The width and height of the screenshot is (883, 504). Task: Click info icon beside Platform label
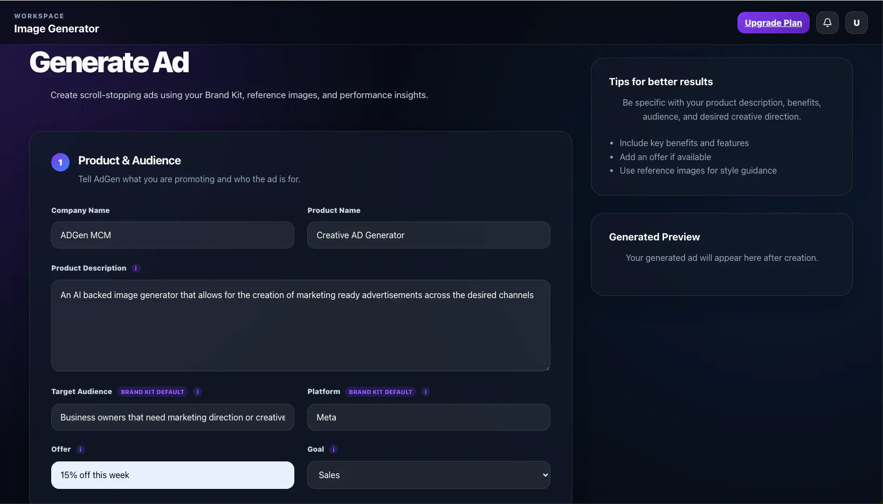[425, 392]
